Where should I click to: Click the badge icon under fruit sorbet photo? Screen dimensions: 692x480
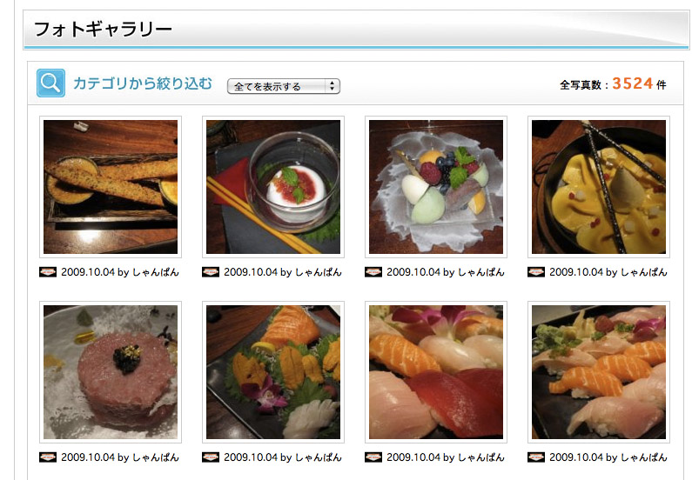coord(373,272)
